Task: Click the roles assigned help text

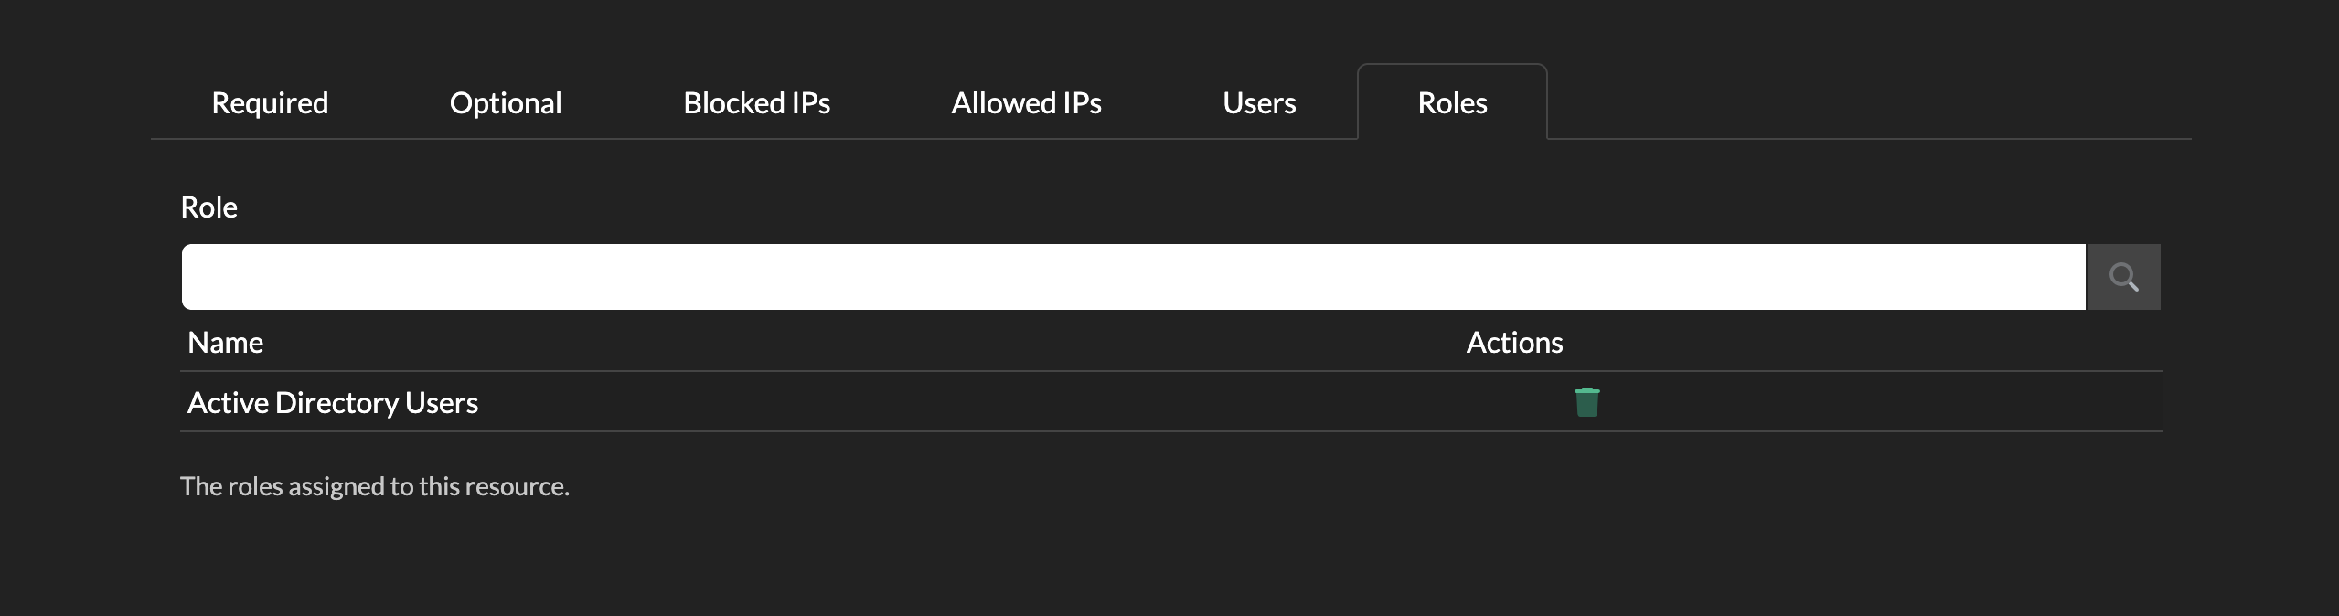Action: click(x=375, y=486)
